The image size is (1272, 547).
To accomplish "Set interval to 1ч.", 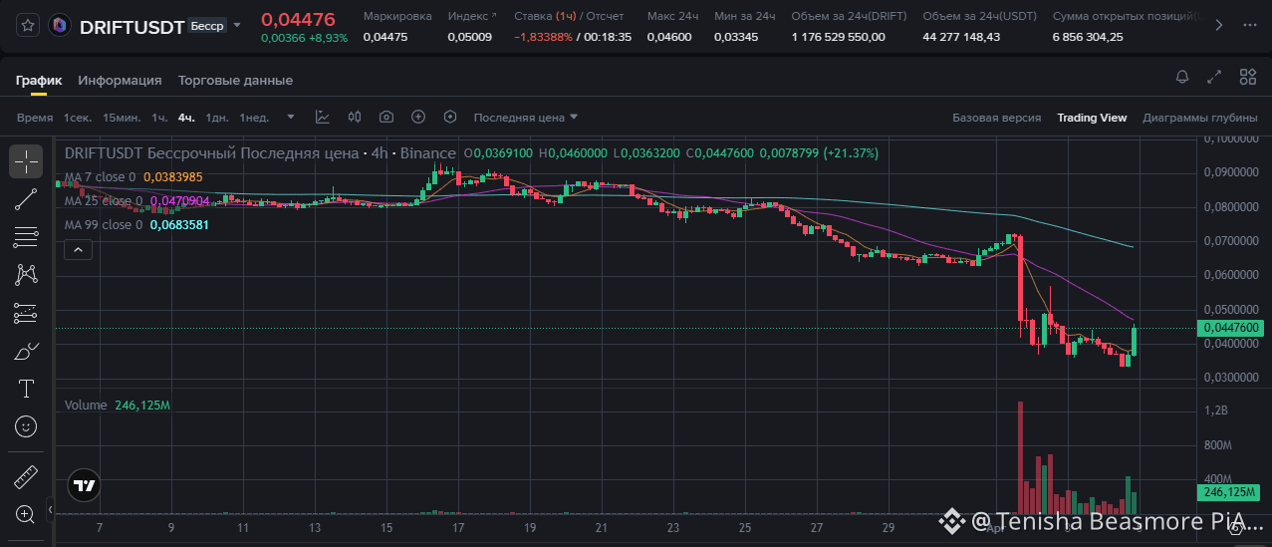I will pos(159,118).
